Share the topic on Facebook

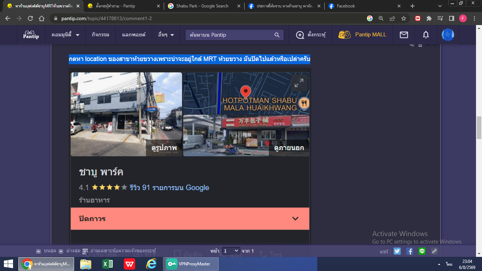(410, 251)
